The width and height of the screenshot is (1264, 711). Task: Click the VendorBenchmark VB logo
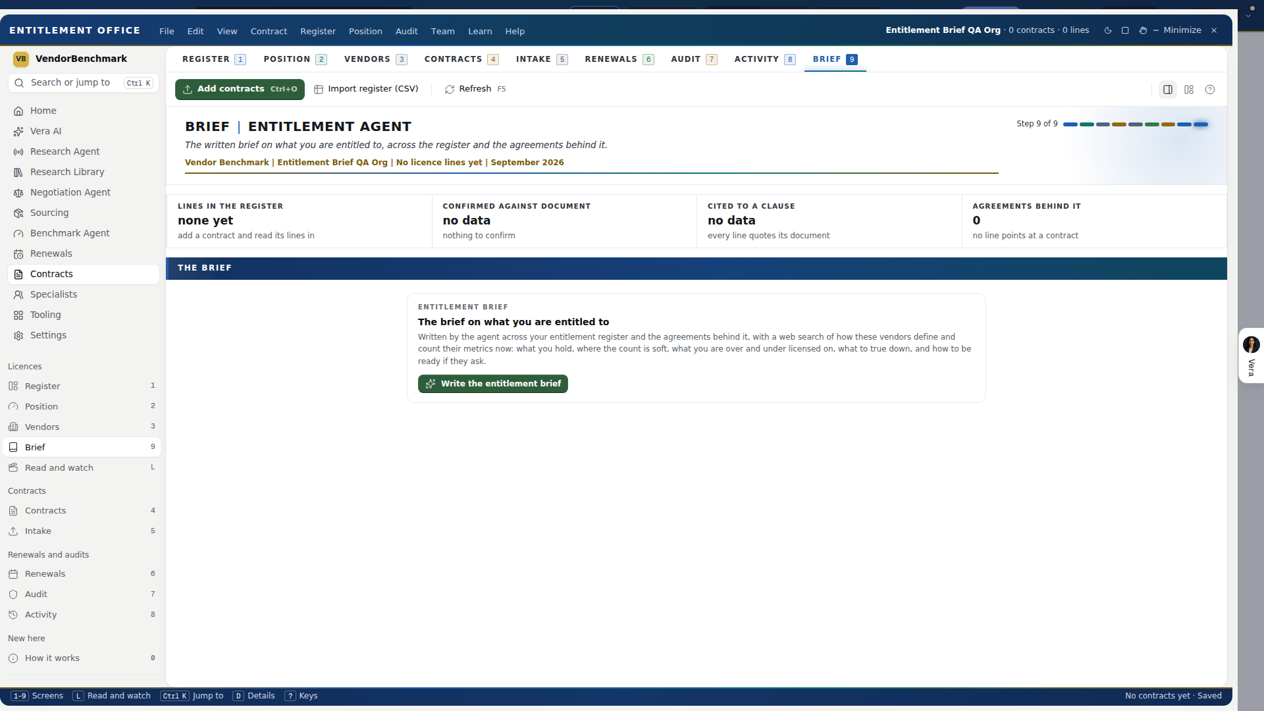click(x=21, y=59)
